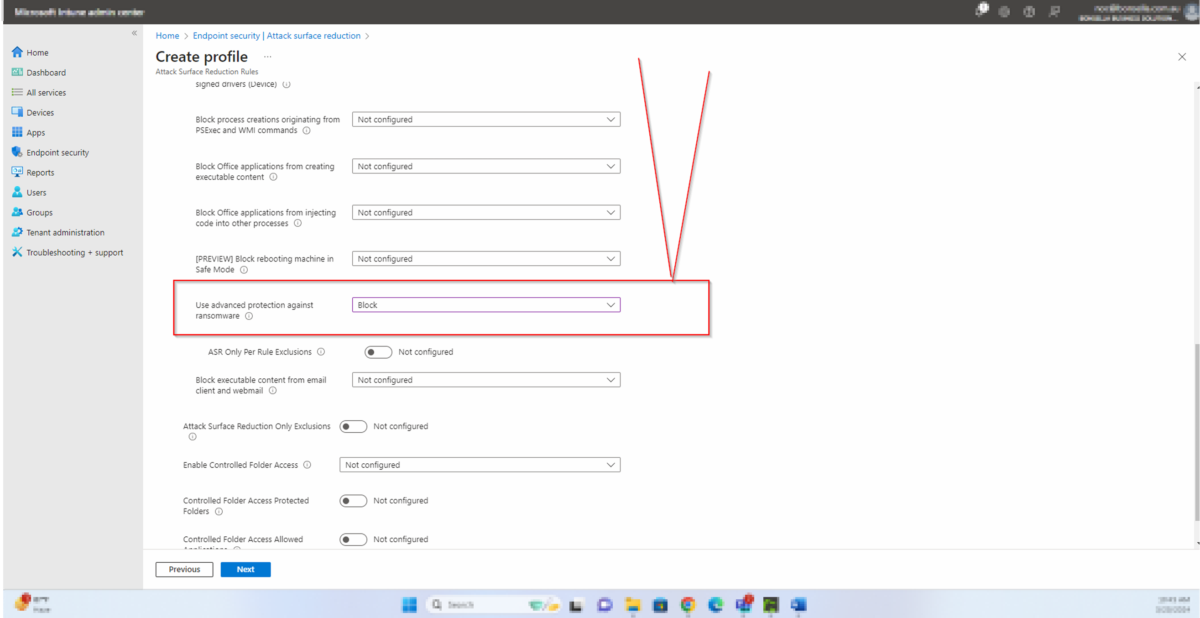Open the more options ellipsis beside Create profile
Screen dimensions: 1200x618
click(x=267, y=57)
